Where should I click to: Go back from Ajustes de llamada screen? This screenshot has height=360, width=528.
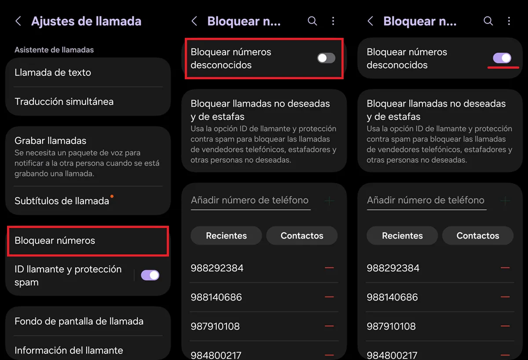click(x=18, y=21)
